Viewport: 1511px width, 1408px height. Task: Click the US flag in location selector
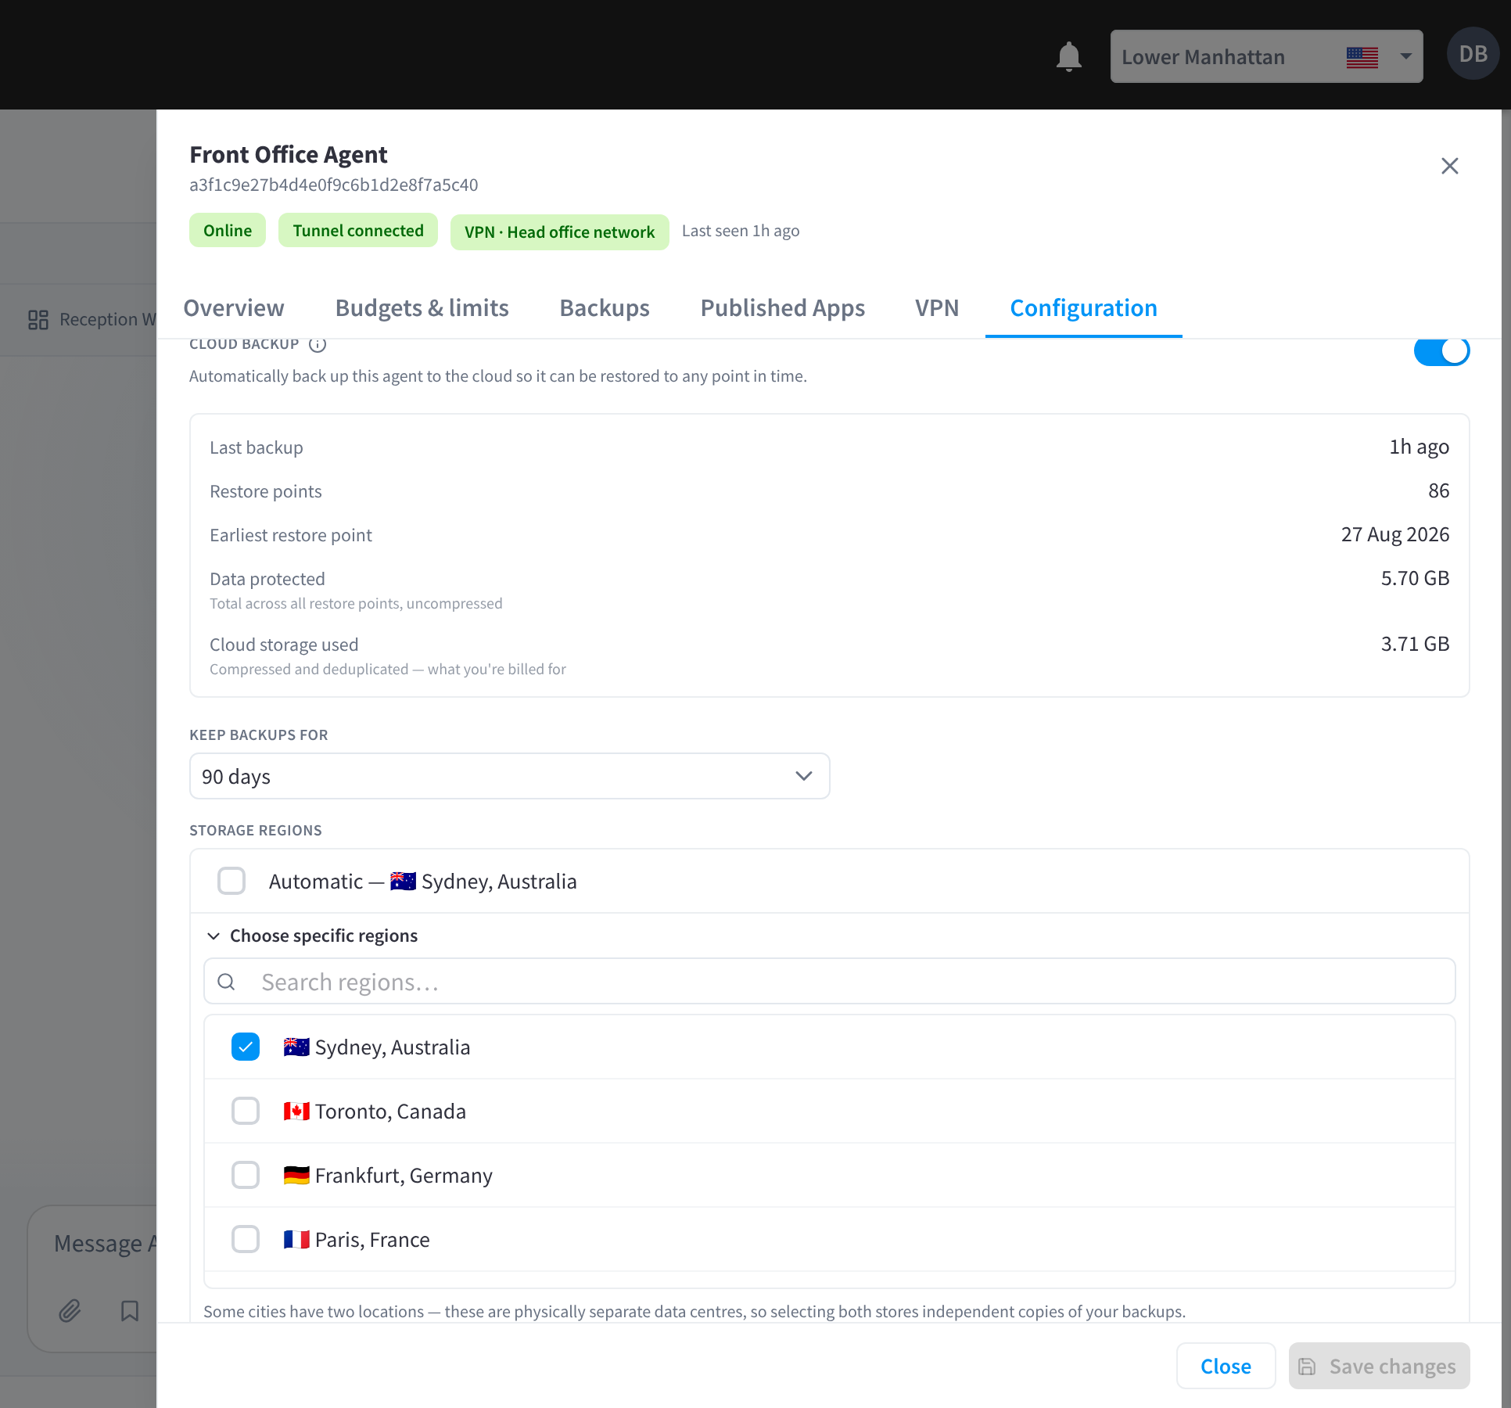coord(1362,57)
